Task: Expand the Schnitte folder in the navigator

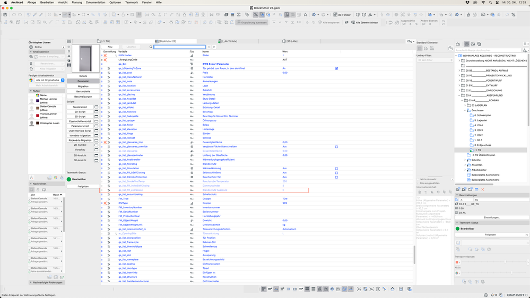Action: [x=465, y=160]
